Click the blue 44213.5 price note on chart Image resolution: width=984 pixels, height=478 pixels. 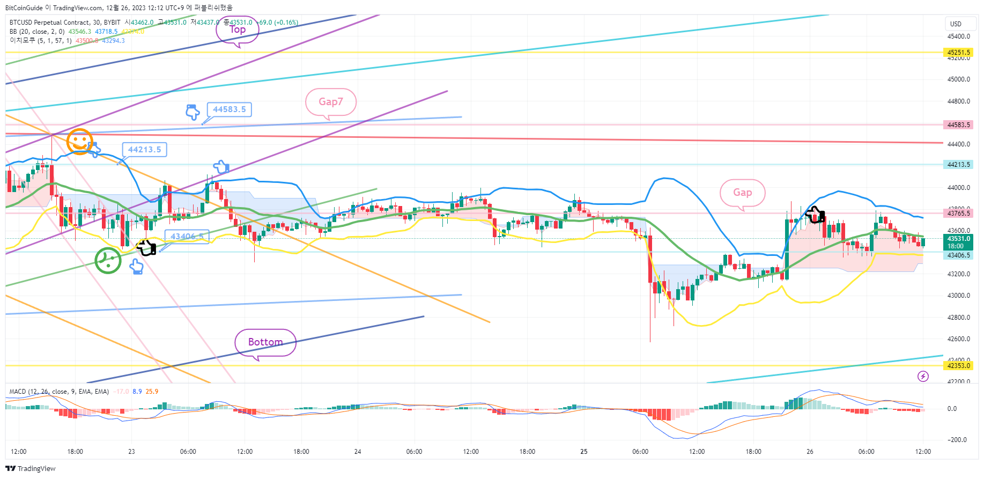(x=145, y=150)
